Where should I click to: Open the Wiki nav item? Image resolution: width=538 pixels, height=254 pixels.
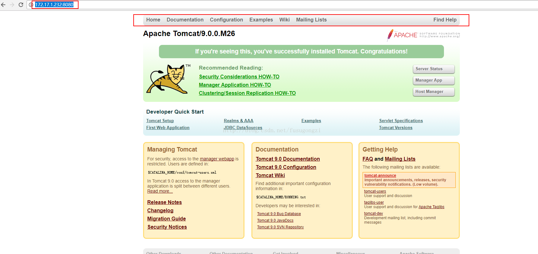tap(284, 20)
